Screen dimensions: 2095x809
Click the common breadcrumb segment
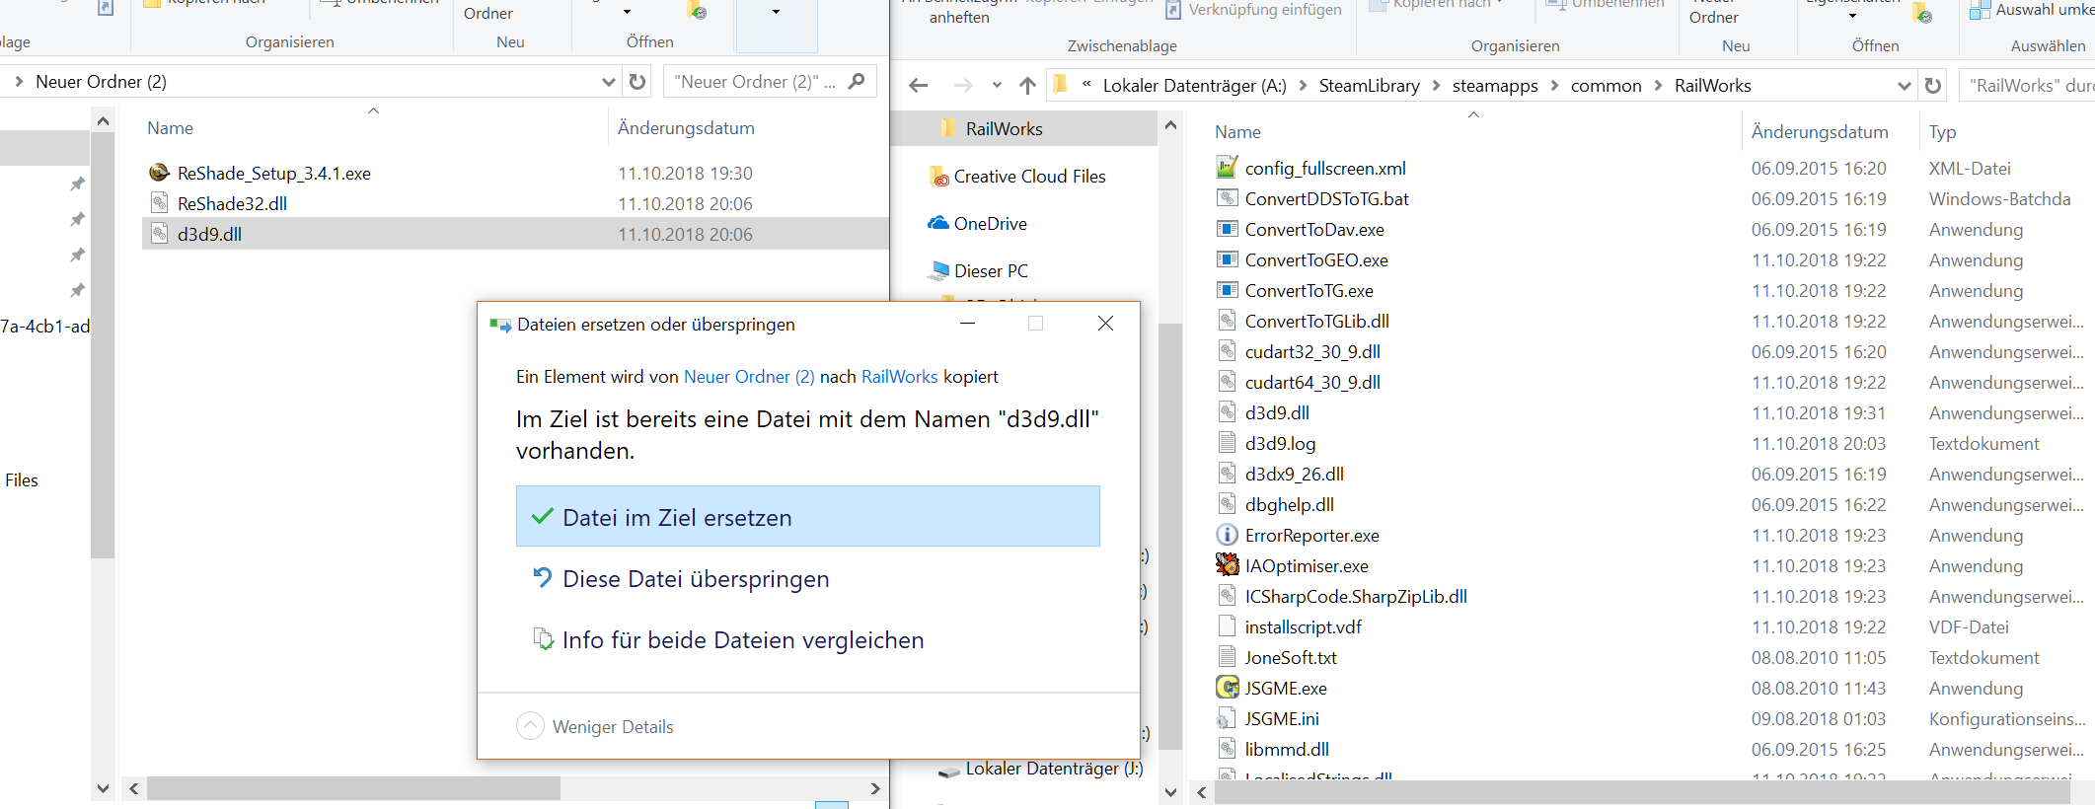(1606, 86)
